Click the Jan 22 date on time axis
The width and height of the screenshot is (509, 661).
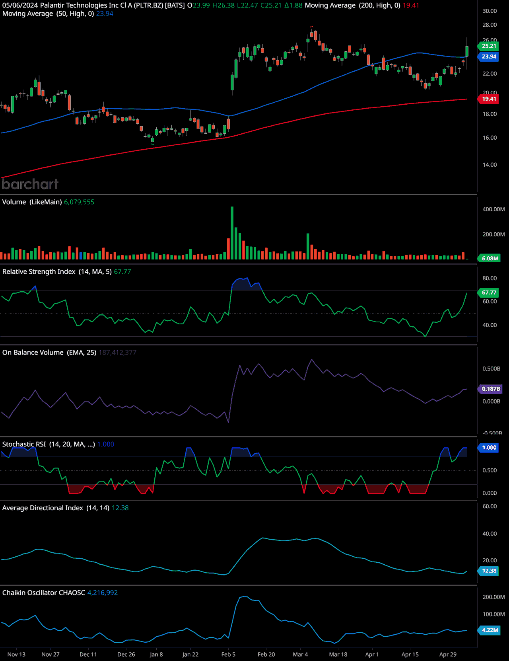point(190,654)
